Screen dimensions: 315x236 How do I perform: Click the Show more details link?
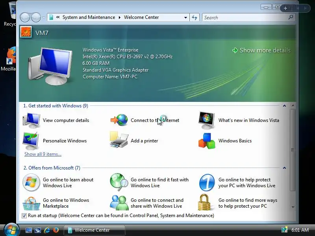(x=265, y=50)
